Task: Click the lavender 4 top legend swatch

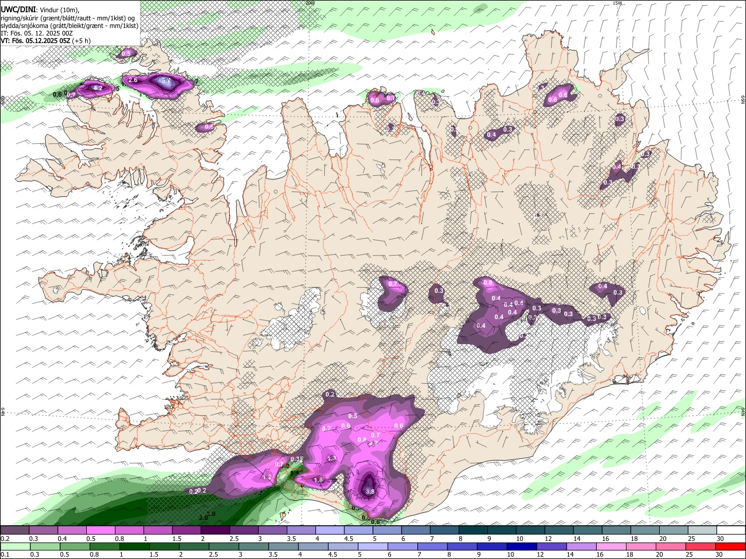Action: [x=329, y=530]
